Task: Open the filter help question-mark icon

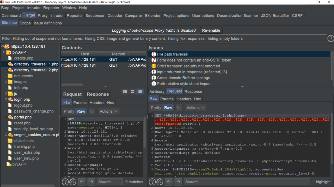Action: click(331, 38)
